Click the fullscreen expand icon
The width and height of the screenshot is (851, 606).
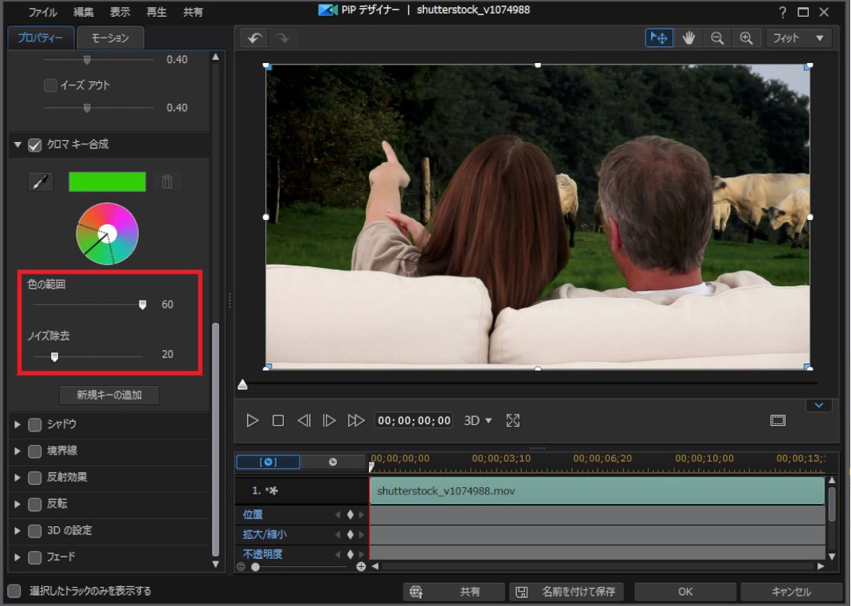[513, 420]
